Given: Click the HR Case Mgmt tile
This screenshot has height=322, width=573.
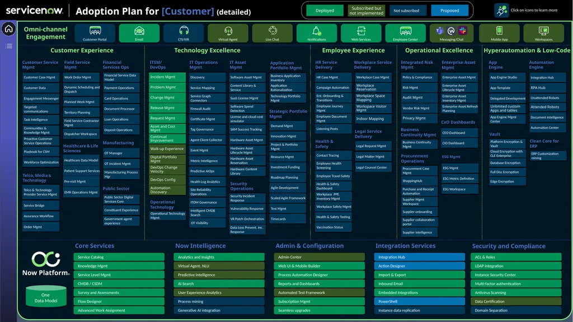Looking at the screenshot, I should 334,77.
